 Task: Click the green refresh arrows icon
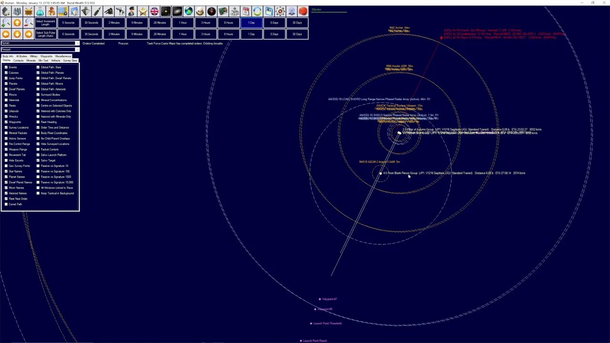(x=257, y=11)
